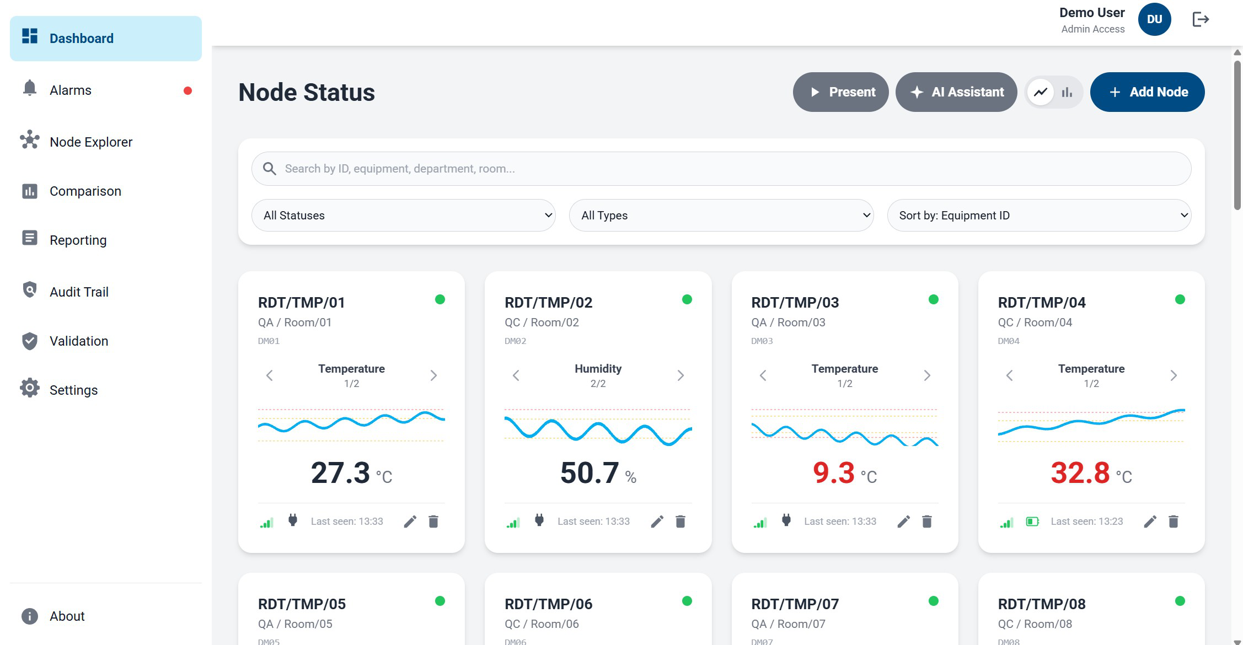
Task: Show next sensor on RDT/TMP/01 card
Action: 433,375
